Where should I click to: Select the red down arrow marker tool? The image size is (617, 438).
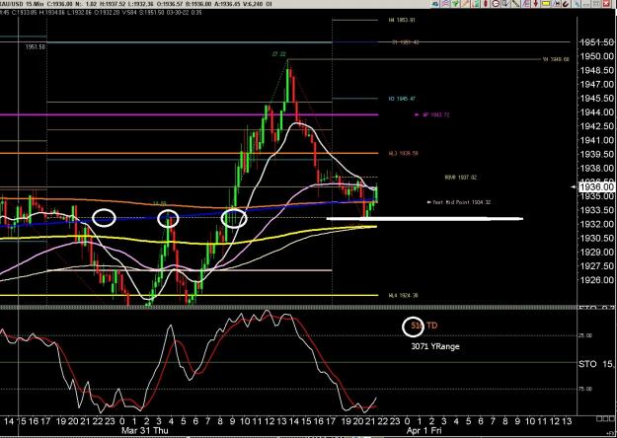coord(535,4)
